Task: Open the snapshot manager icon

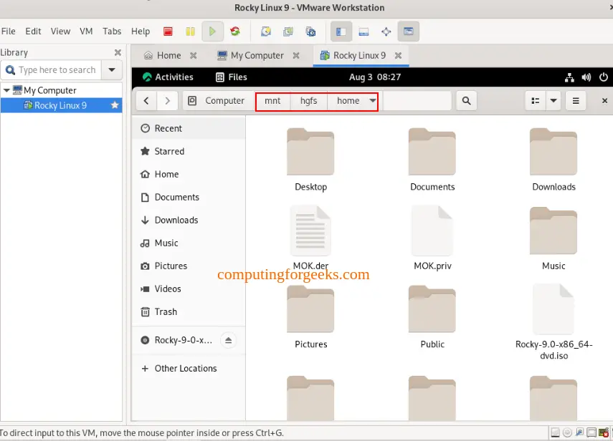Action: [x=310, y=31]
